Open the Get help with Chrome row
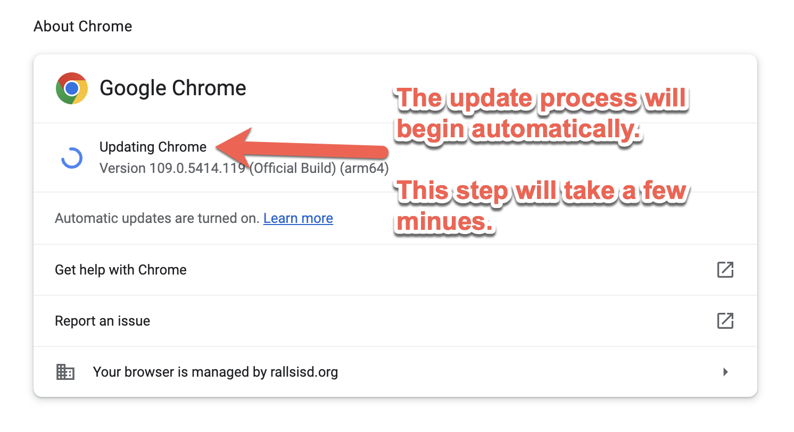 395,270
